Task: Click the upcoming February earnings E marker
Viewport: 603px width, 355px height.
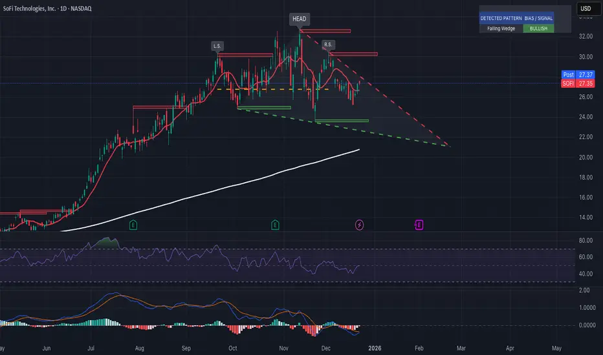Action: click(419, 225)
